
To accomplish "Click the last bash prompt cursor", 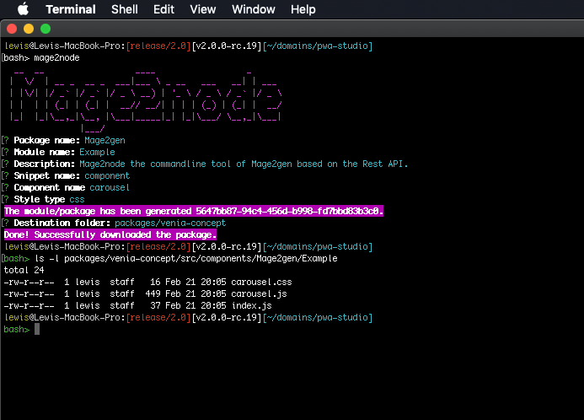I will (x=37, y=329).
